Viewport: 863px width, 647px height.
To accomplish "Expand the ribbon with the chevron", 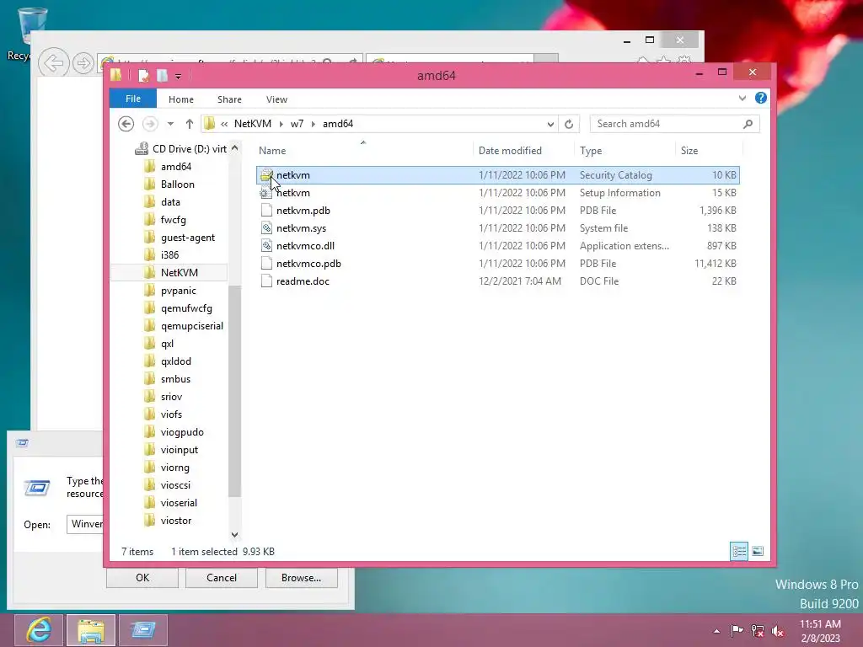I will pos(742,99).
